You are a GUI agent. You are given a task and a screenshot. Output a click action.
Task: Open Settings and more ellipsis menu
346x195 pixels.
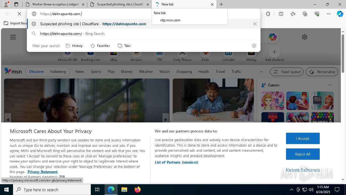(x=329, y=14)
